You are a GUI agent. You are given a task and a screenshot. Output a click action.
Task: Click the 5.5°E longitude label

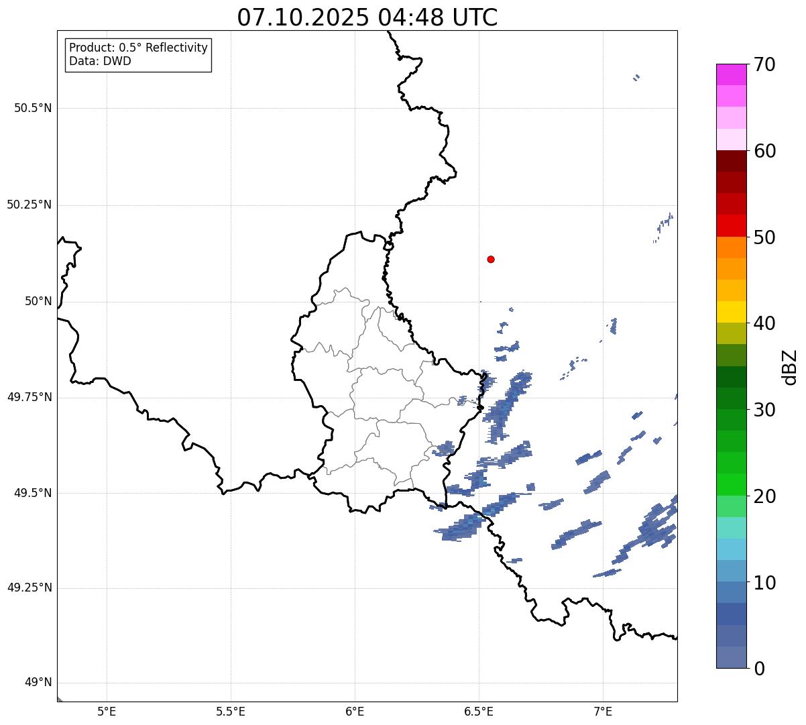[231, 711]
